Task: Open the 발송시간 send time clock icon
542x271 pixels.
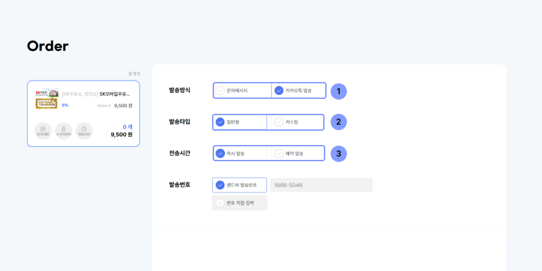Action: click(84, 131)
